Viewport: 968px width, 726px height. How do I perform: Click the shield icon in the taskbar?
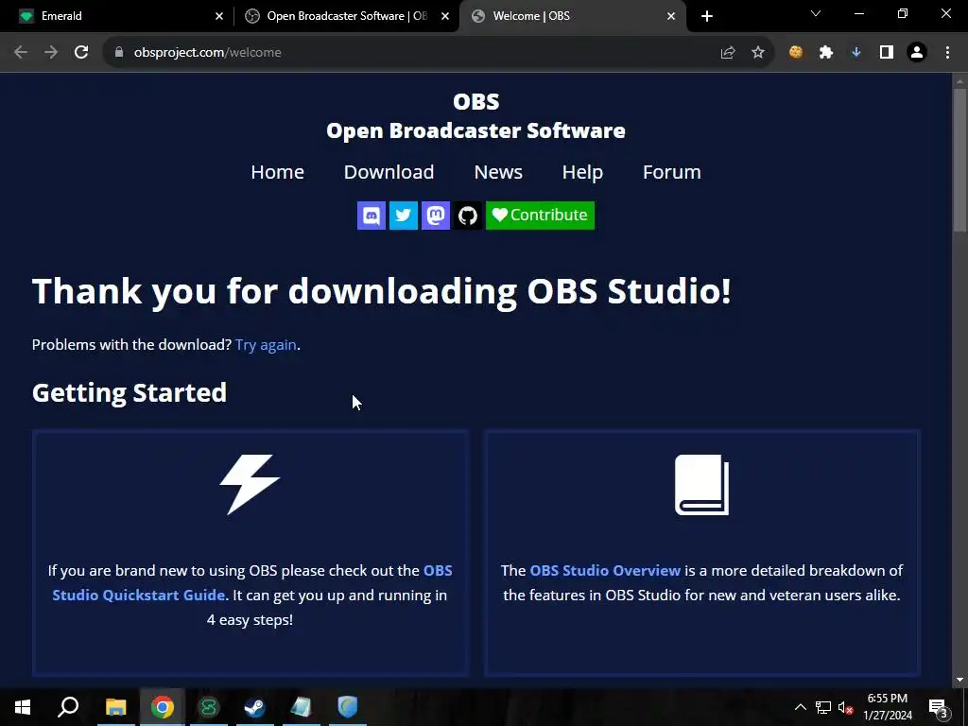pyautogui.click(x=347, y=707)
